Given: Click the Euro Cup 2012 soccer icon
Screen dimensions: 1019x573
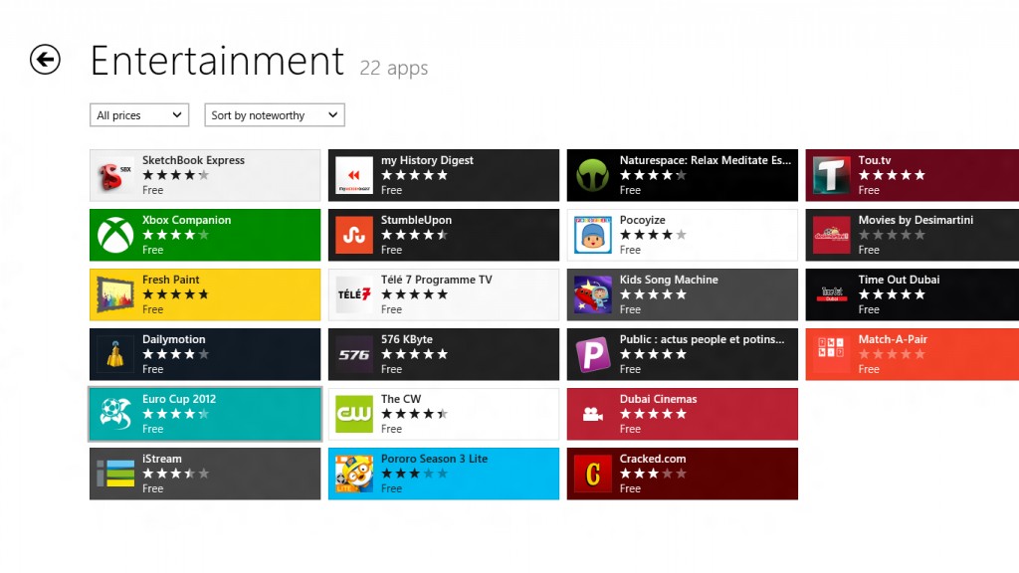Looking at the screenshot, I should [115, 415].
